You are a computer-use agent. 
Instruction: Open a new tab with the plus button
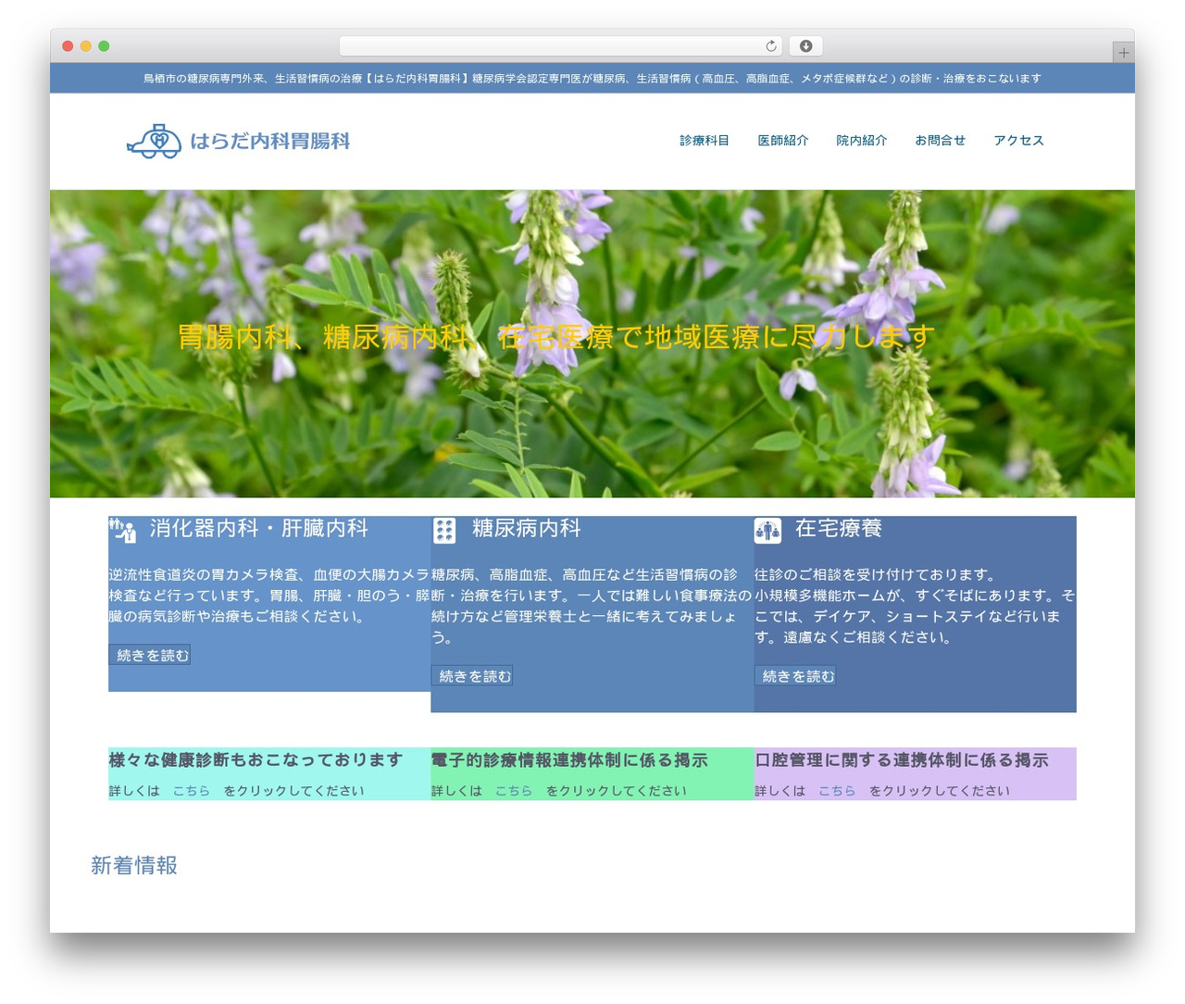click(x=1124, y=53)
